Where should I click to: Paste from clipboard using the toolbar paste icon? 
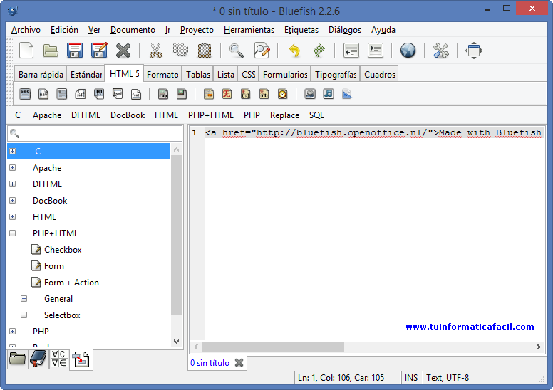205,51
